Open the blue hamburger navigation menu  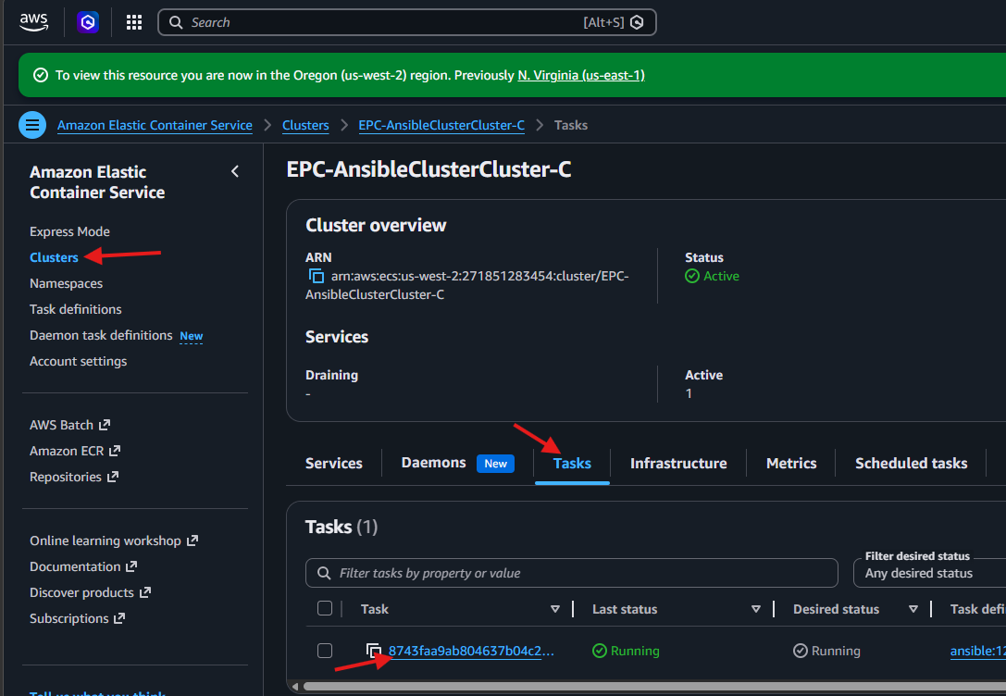32,125
